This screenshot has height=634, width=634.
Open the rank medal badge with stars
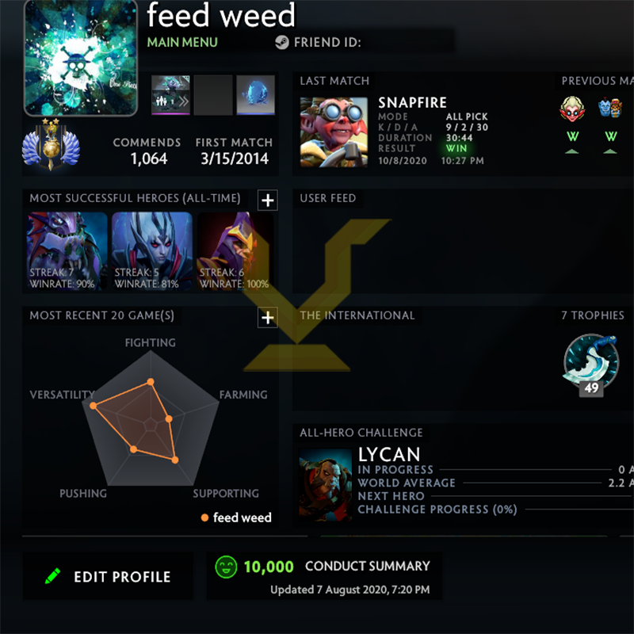point(51,144)
